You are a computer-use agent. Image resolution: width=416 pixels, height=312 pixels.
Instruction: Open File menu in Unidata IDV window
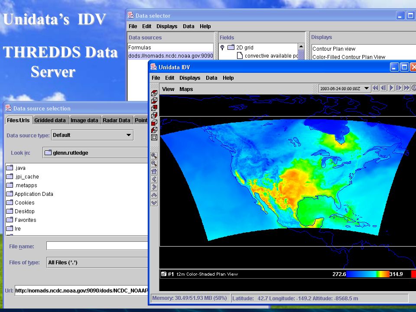click(156, 78)
